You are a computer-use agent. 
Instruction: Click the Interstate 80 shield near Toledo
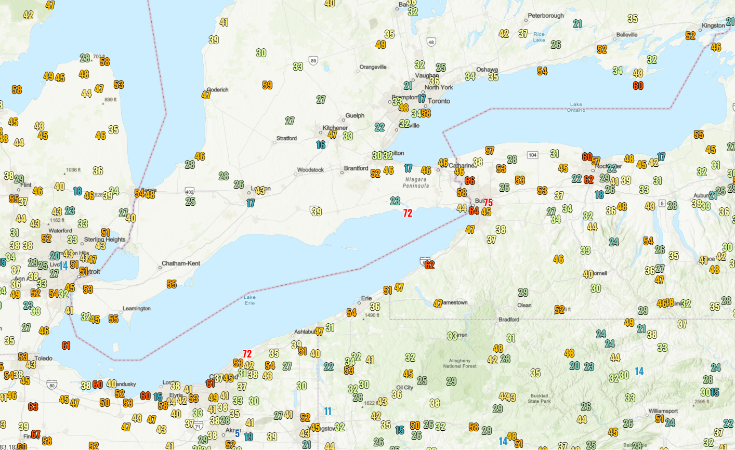tap(51, 385)
